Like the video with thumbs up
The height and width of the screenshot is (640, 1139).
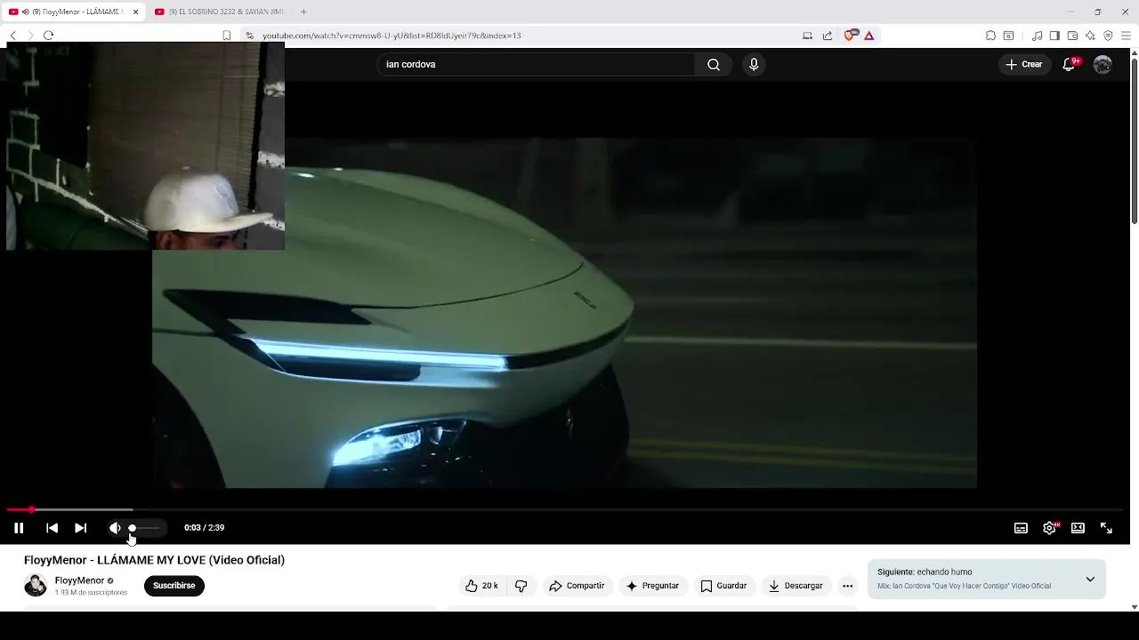pyautogui.click(x=481, y=586)
